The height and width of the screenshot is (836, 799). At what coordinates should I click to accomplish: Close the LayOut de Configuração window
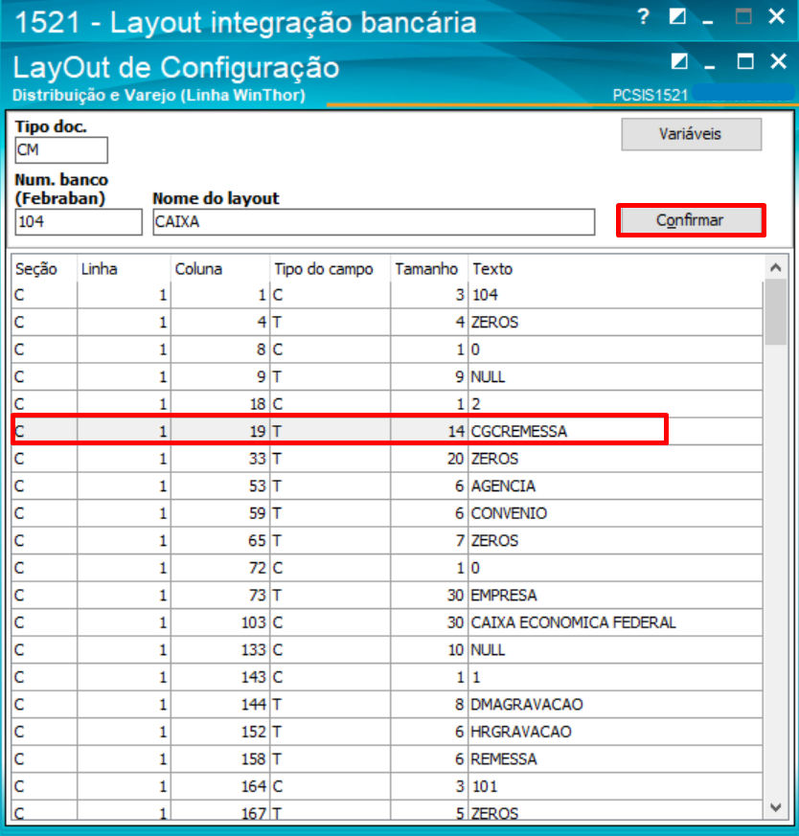[778, 61]
